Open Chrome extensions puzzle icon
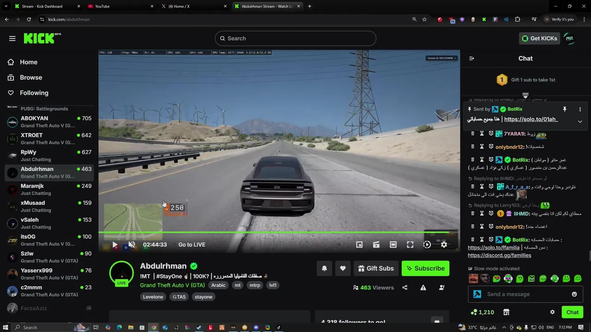The image size is (591, 332). click(x=518, y=19)
